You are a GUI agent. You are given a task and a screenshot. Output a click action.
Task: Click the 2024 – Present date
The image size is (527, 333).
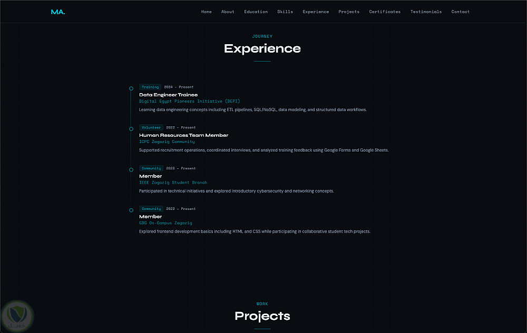coord(179,87)
